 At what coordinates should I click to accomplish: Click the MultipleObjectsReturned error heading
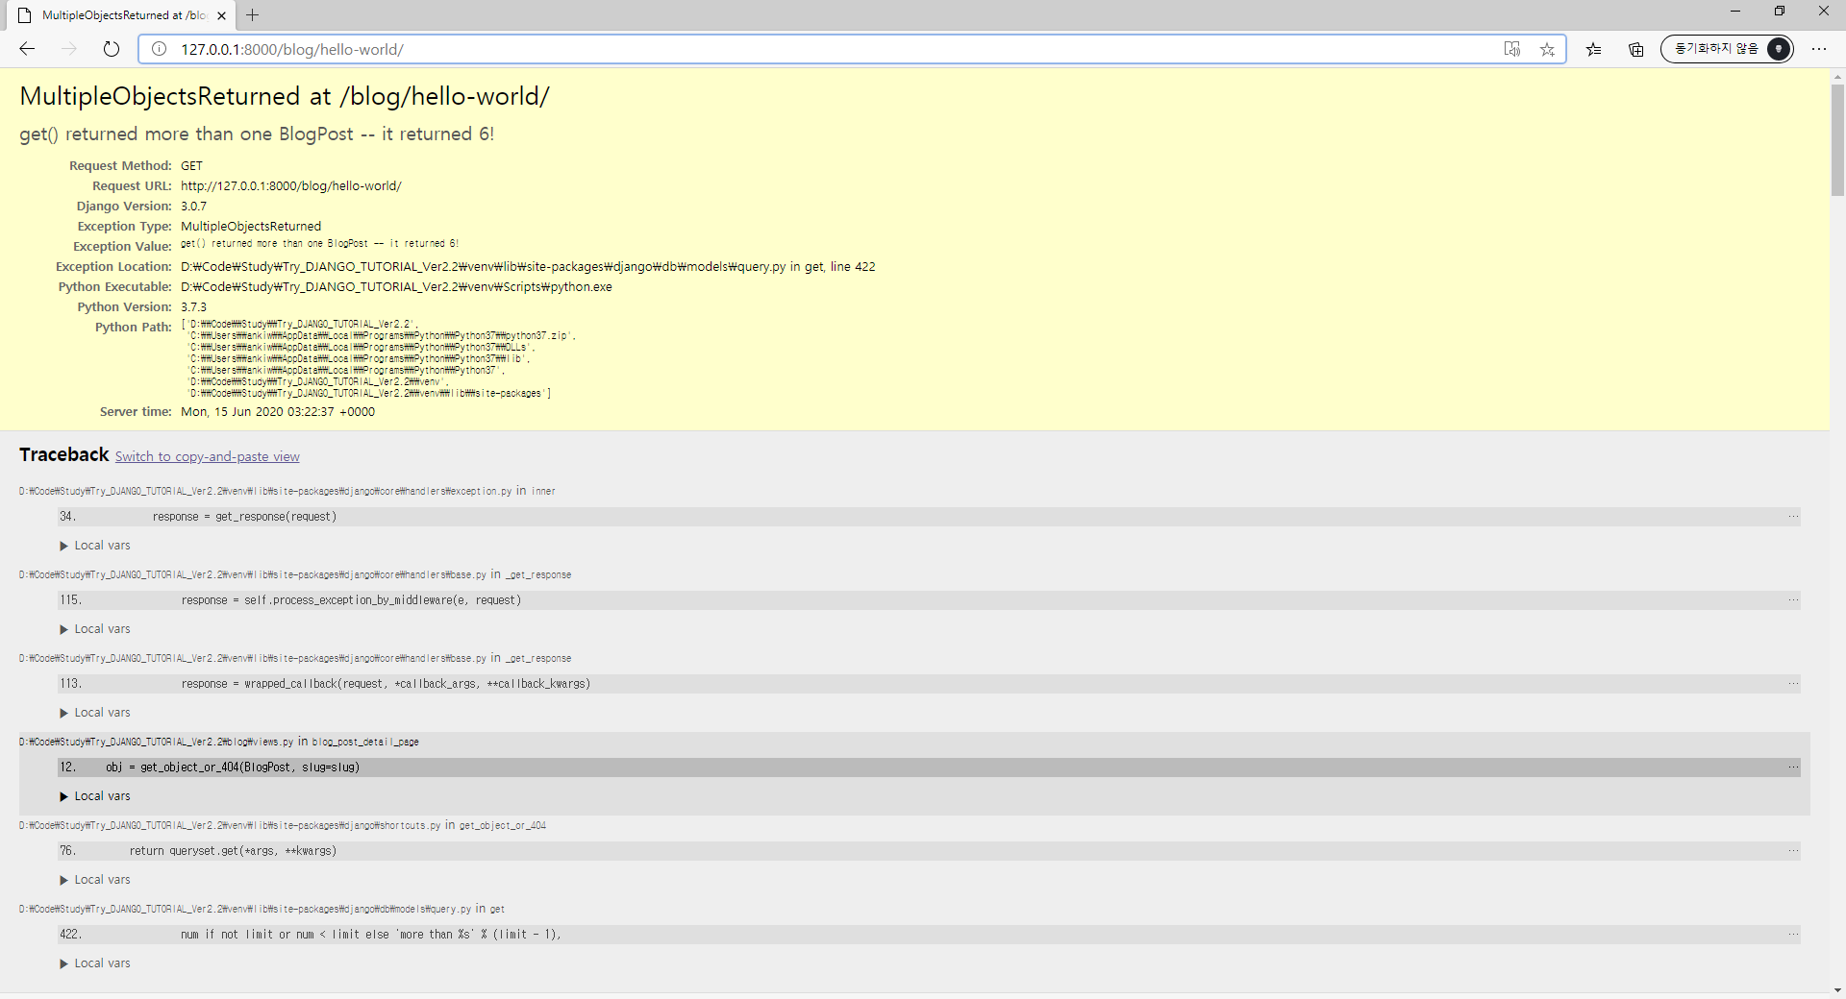tap(285, 96)
